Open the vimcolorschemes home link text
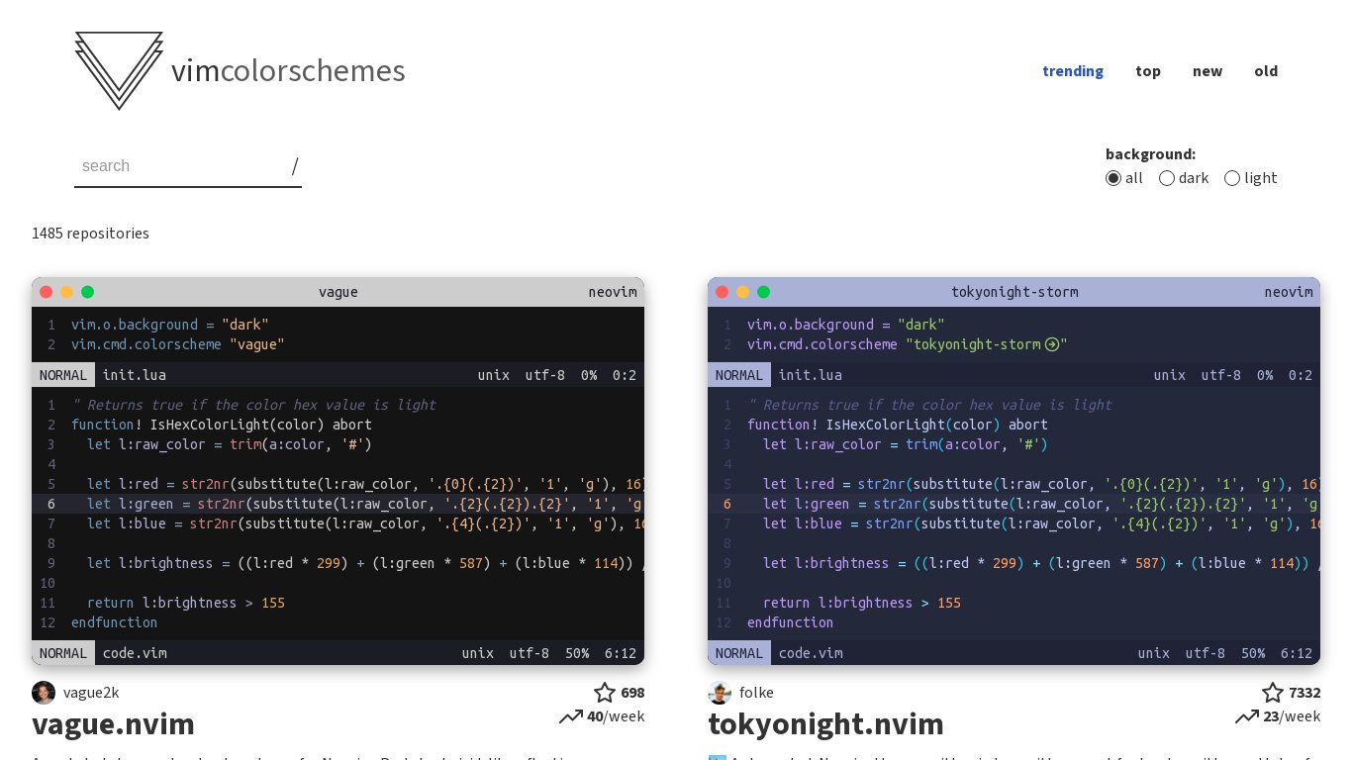The image size is (1352, 760). tap(288, 71)
